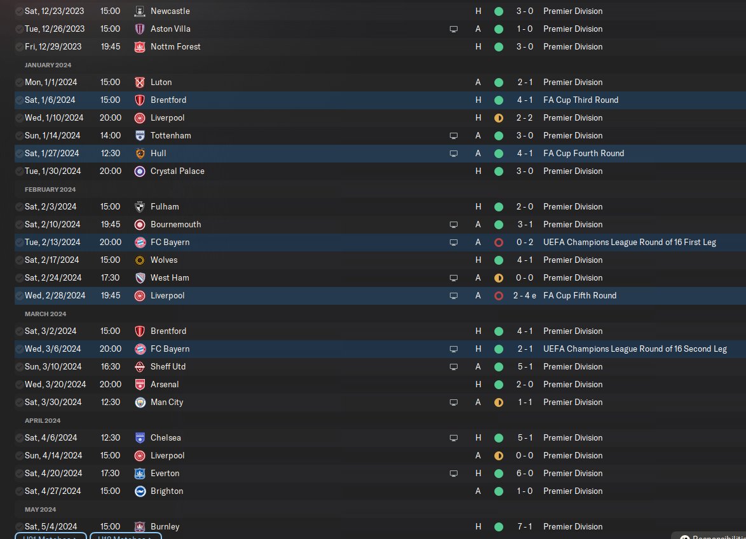The image size is (746, 539).
Task: Open the FC Bayern badge on 2/13/2024
Action: pos(139,243)
